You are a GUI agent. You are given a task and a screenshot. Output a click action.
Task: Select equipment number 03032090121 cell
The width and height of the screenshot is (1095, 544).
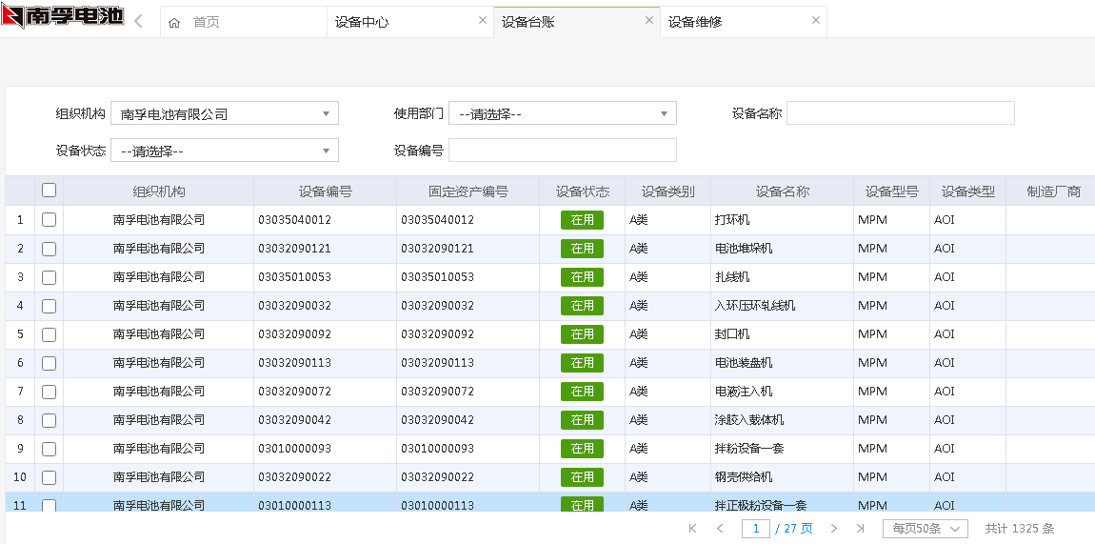[325, 249]
